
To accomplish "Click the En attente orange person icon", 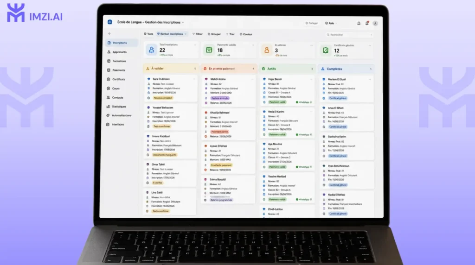I will coord(267,50).
